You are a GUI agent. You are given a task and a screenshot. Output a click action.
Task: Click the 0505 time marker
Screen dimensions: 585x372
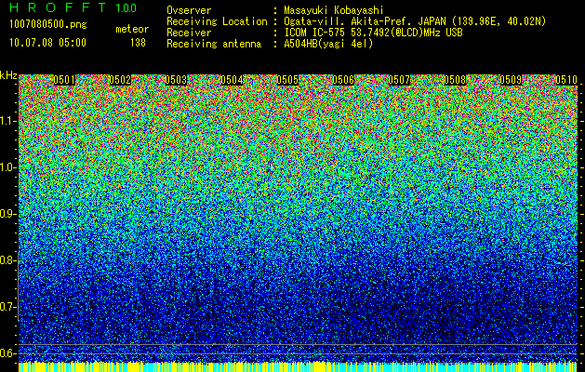click(287, 80)
